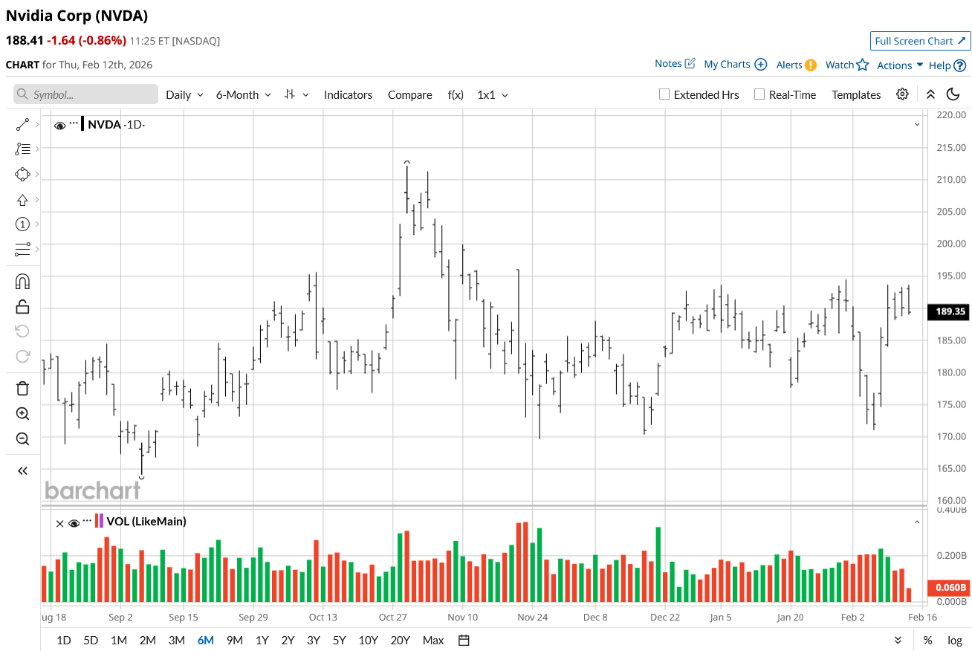Viewport: 972px width, 651px height.
Task: Open Full Screen Chart
Action: tap(920, 41)
